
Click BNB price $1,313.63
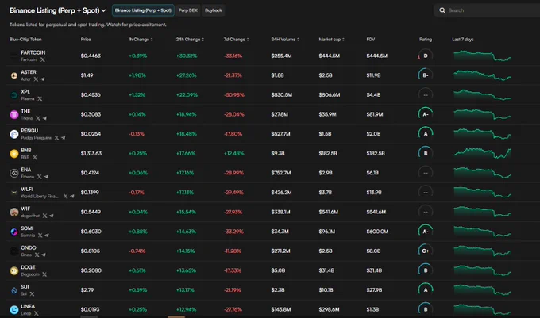[x=91, y=153]
